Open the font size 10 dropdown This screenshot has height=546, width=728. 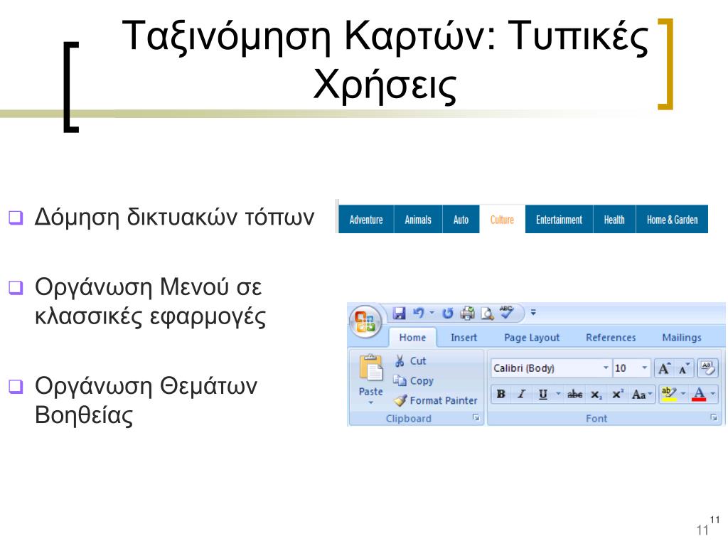tap(644, 368)
